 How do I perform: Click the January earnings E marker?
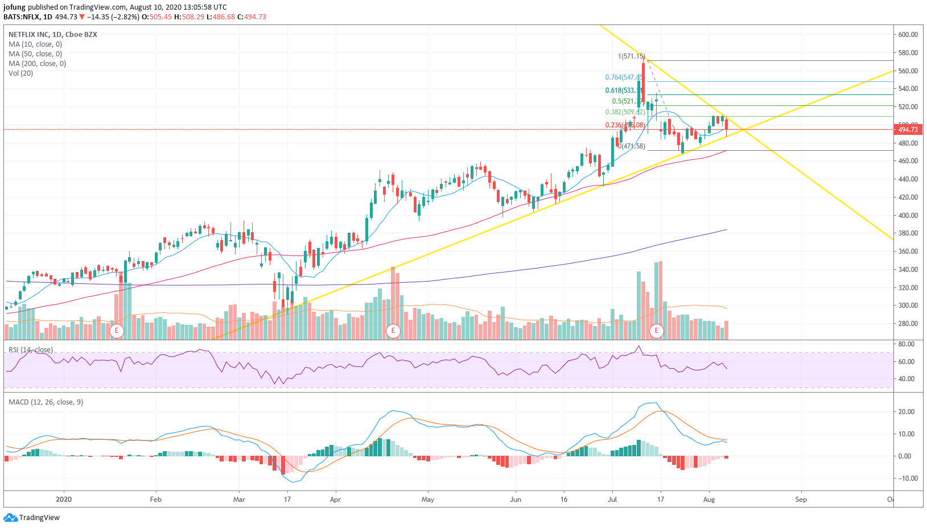tap(117, 331)
